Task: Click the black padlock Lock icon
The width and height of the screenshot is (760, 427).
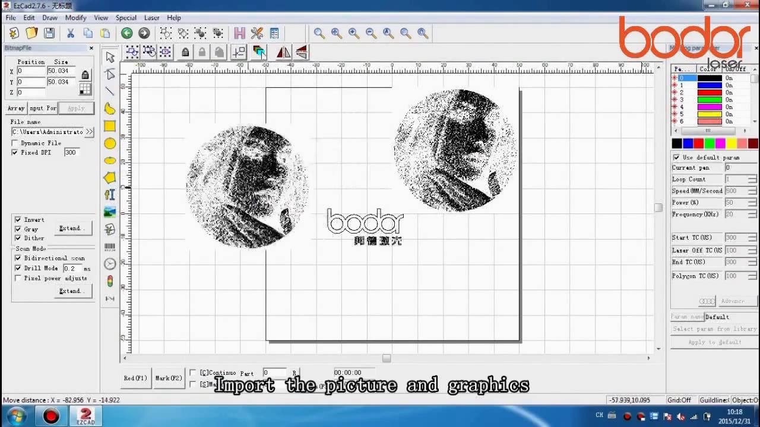Action: coord(185,52)
